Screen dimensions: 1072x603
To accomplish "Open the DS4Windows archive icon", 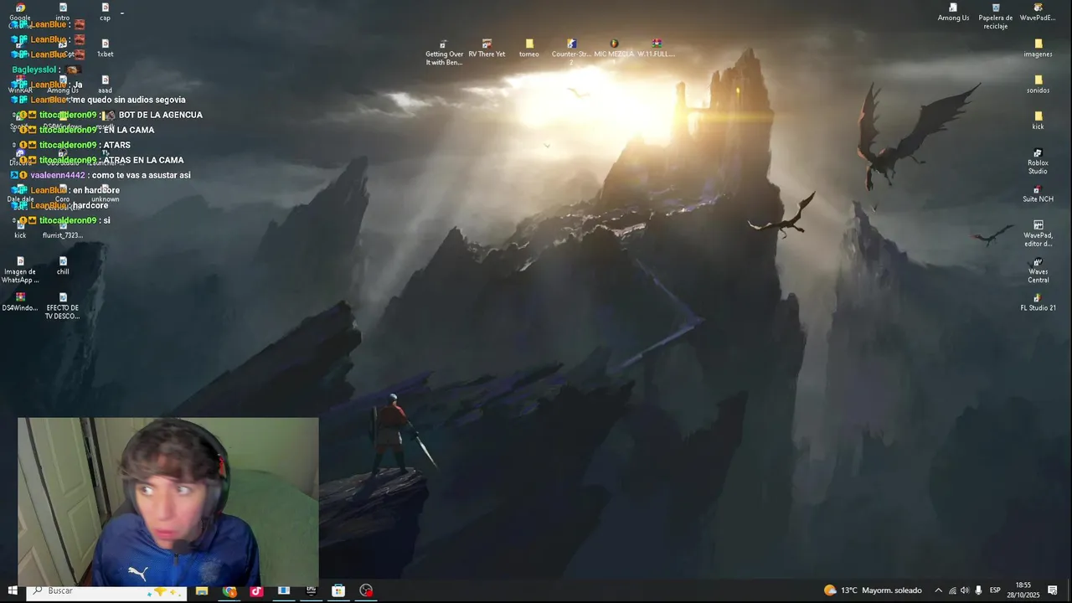I will point(20,301).
